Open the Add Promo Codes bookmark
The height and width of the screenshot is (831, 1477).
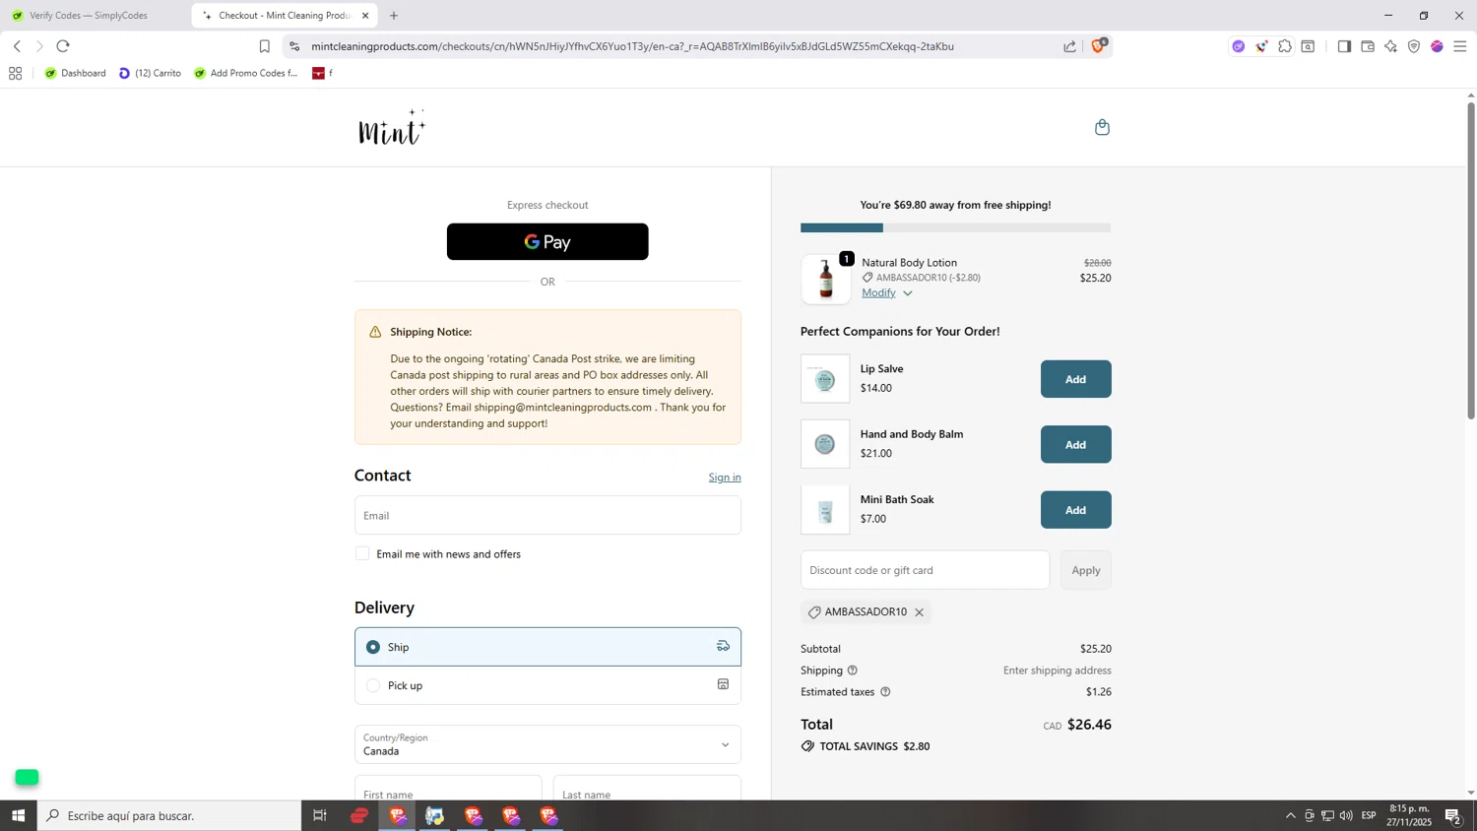246,73
